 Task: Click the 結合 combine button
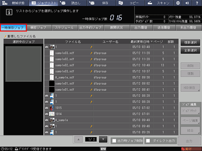pos(190,130)
